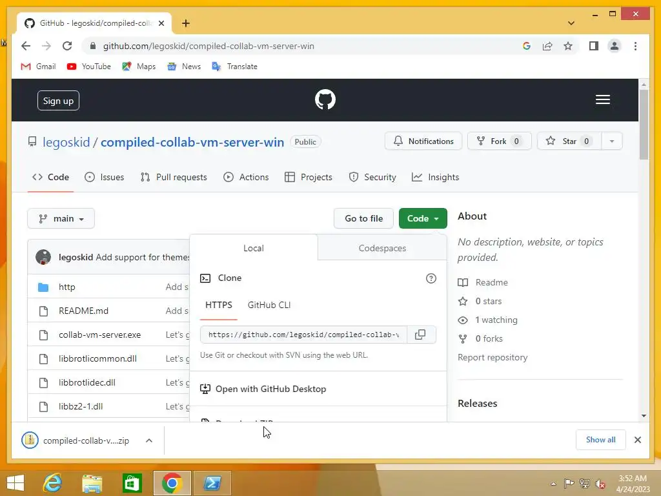This screenshot has width=661, height=496.
Task: Click the share page icon in address bar
Action: 547,46
